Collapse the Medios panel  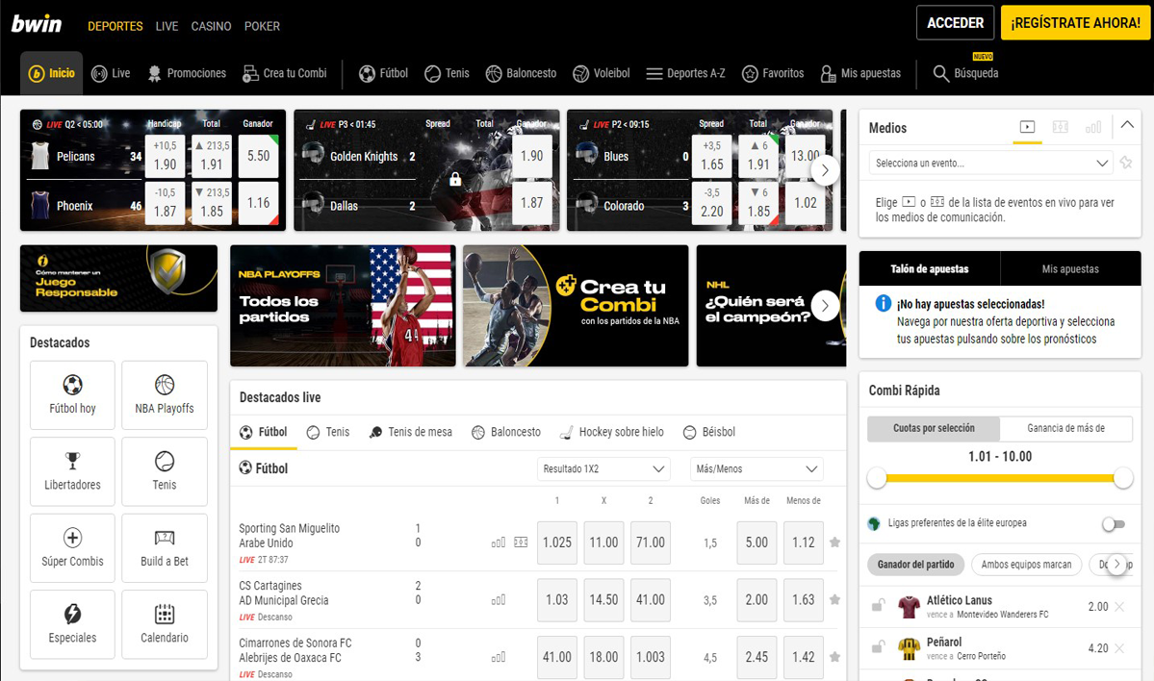coord(1127,125)
